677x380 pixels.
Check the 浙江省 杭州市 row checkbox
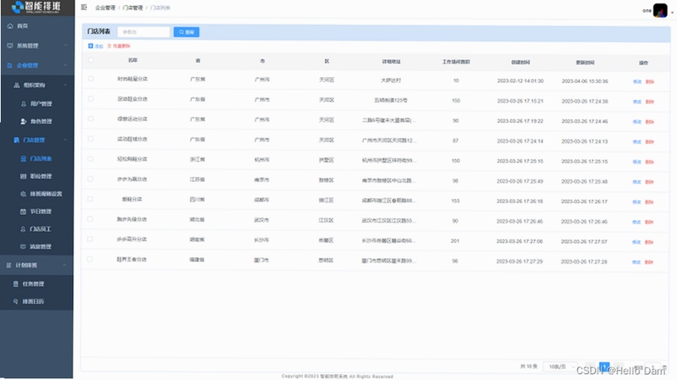(x=91, y=158)
